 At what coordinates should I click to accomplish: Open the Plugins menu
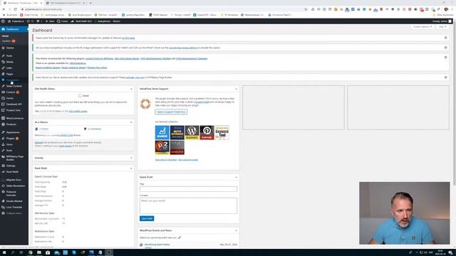point(11,139)
